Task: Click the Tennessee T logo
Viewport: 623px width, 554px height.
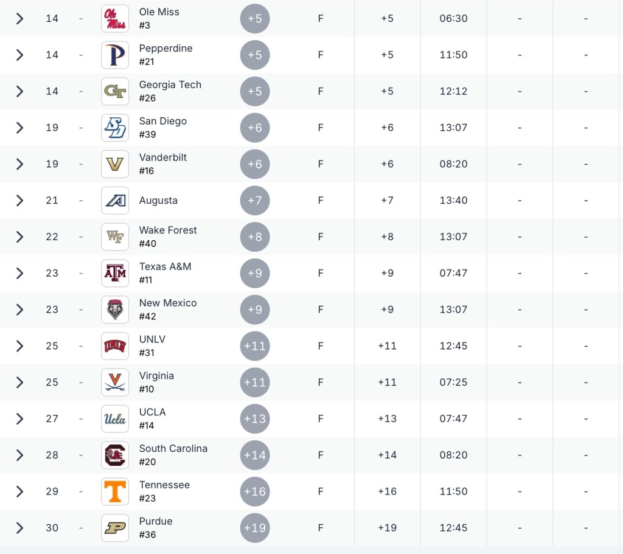Action: point(115,491)
